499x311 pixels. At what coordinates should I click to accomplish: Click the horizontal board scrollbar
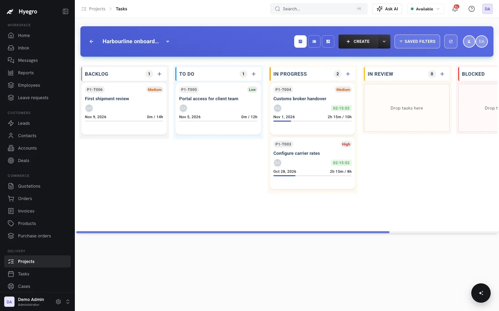tap(233, 232)
